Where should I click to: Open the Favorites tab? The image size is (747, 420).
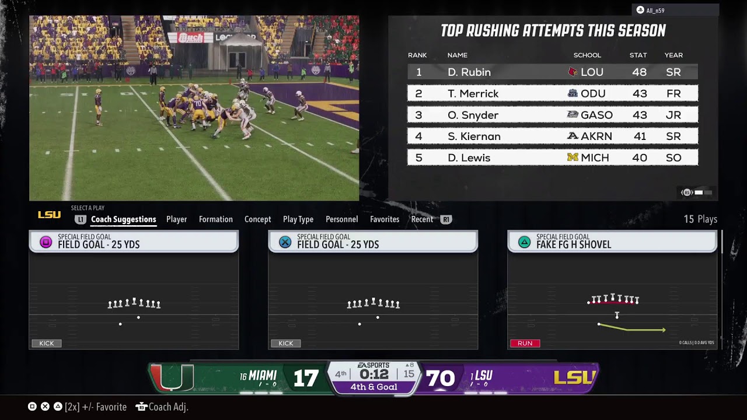point(385,219)
